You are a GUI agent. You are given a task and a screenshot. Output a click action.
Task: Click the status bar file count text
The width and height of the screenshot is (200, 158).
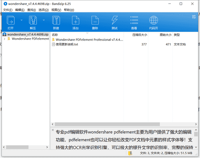pyautogui.click(x=166, y=153)
